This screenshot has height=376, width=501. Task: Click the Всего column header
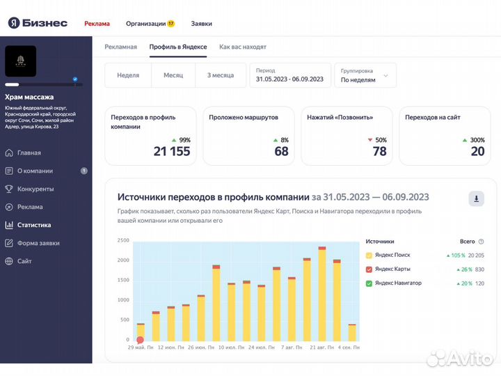pos(467,242)
